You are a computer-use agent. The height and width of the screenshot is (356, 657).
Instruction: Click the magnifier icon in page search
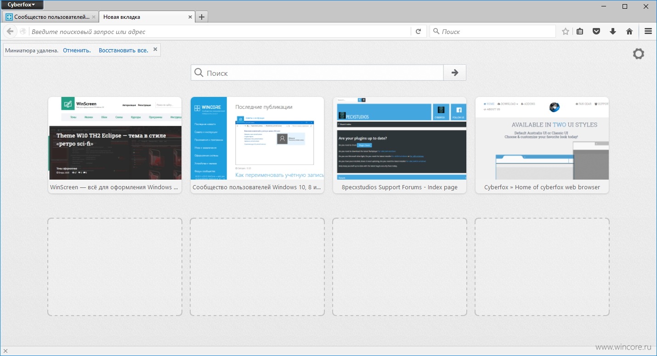pyautogui.click(x=199, y=73)
